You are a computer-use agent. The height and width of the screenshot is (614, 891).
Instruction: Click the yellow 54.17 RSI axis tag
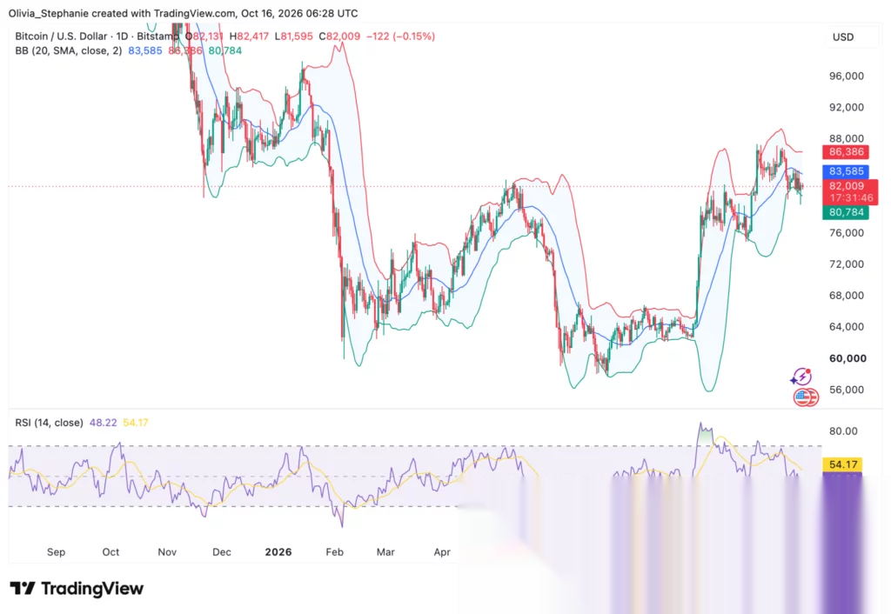click(x=842, y=464)
